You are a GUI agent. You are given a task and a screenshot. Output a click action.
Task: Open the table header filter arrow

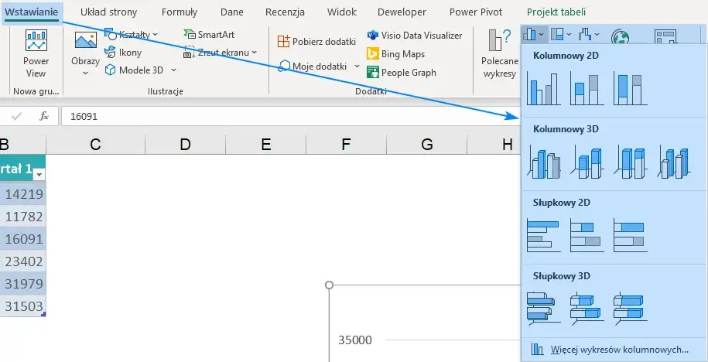coord(39,174)
